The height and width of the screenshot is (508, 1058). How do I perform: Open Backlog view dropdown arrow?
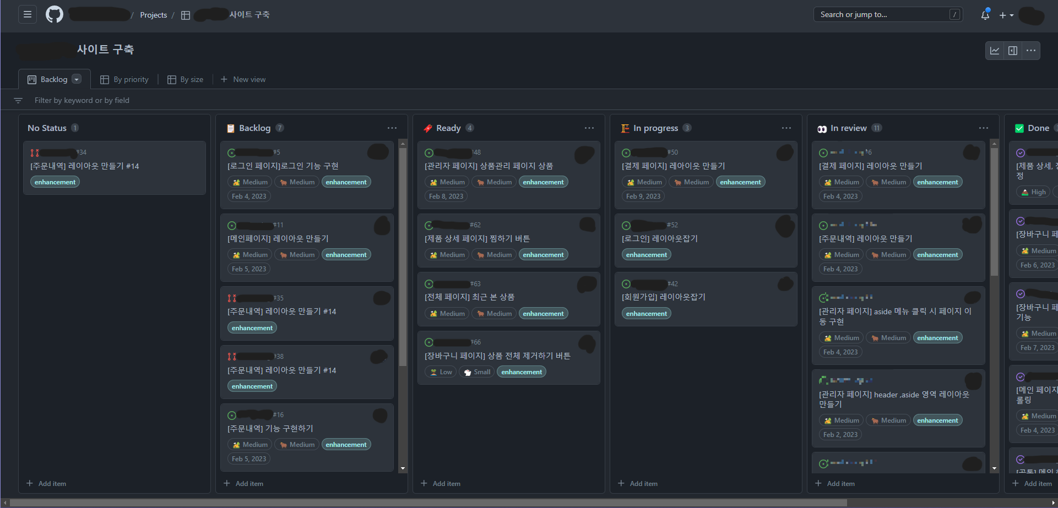point(77,79)
